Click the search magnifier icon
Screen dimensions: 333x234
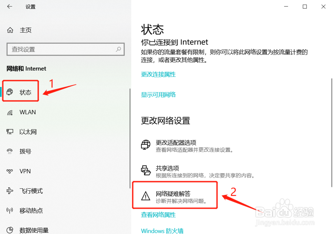(118, 49)
